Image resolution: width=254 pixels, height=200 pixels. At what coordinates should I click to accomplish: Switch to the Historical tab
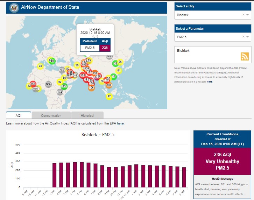click(x=87, y=115)
